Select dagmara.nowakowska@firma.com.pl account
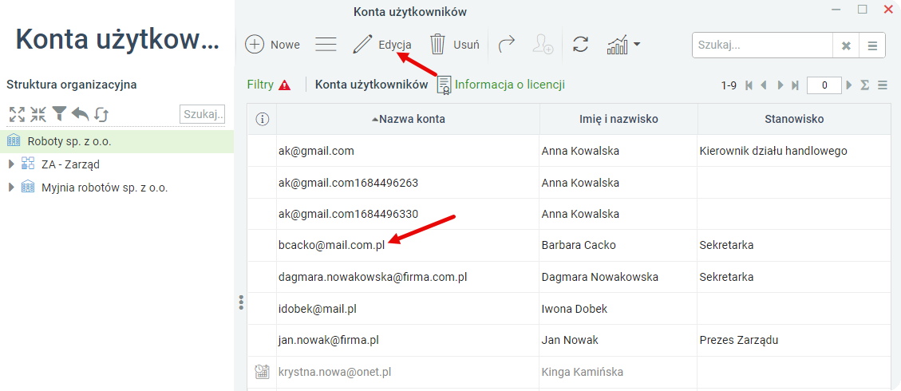The image size is (901, 391). tap(373, 277)
